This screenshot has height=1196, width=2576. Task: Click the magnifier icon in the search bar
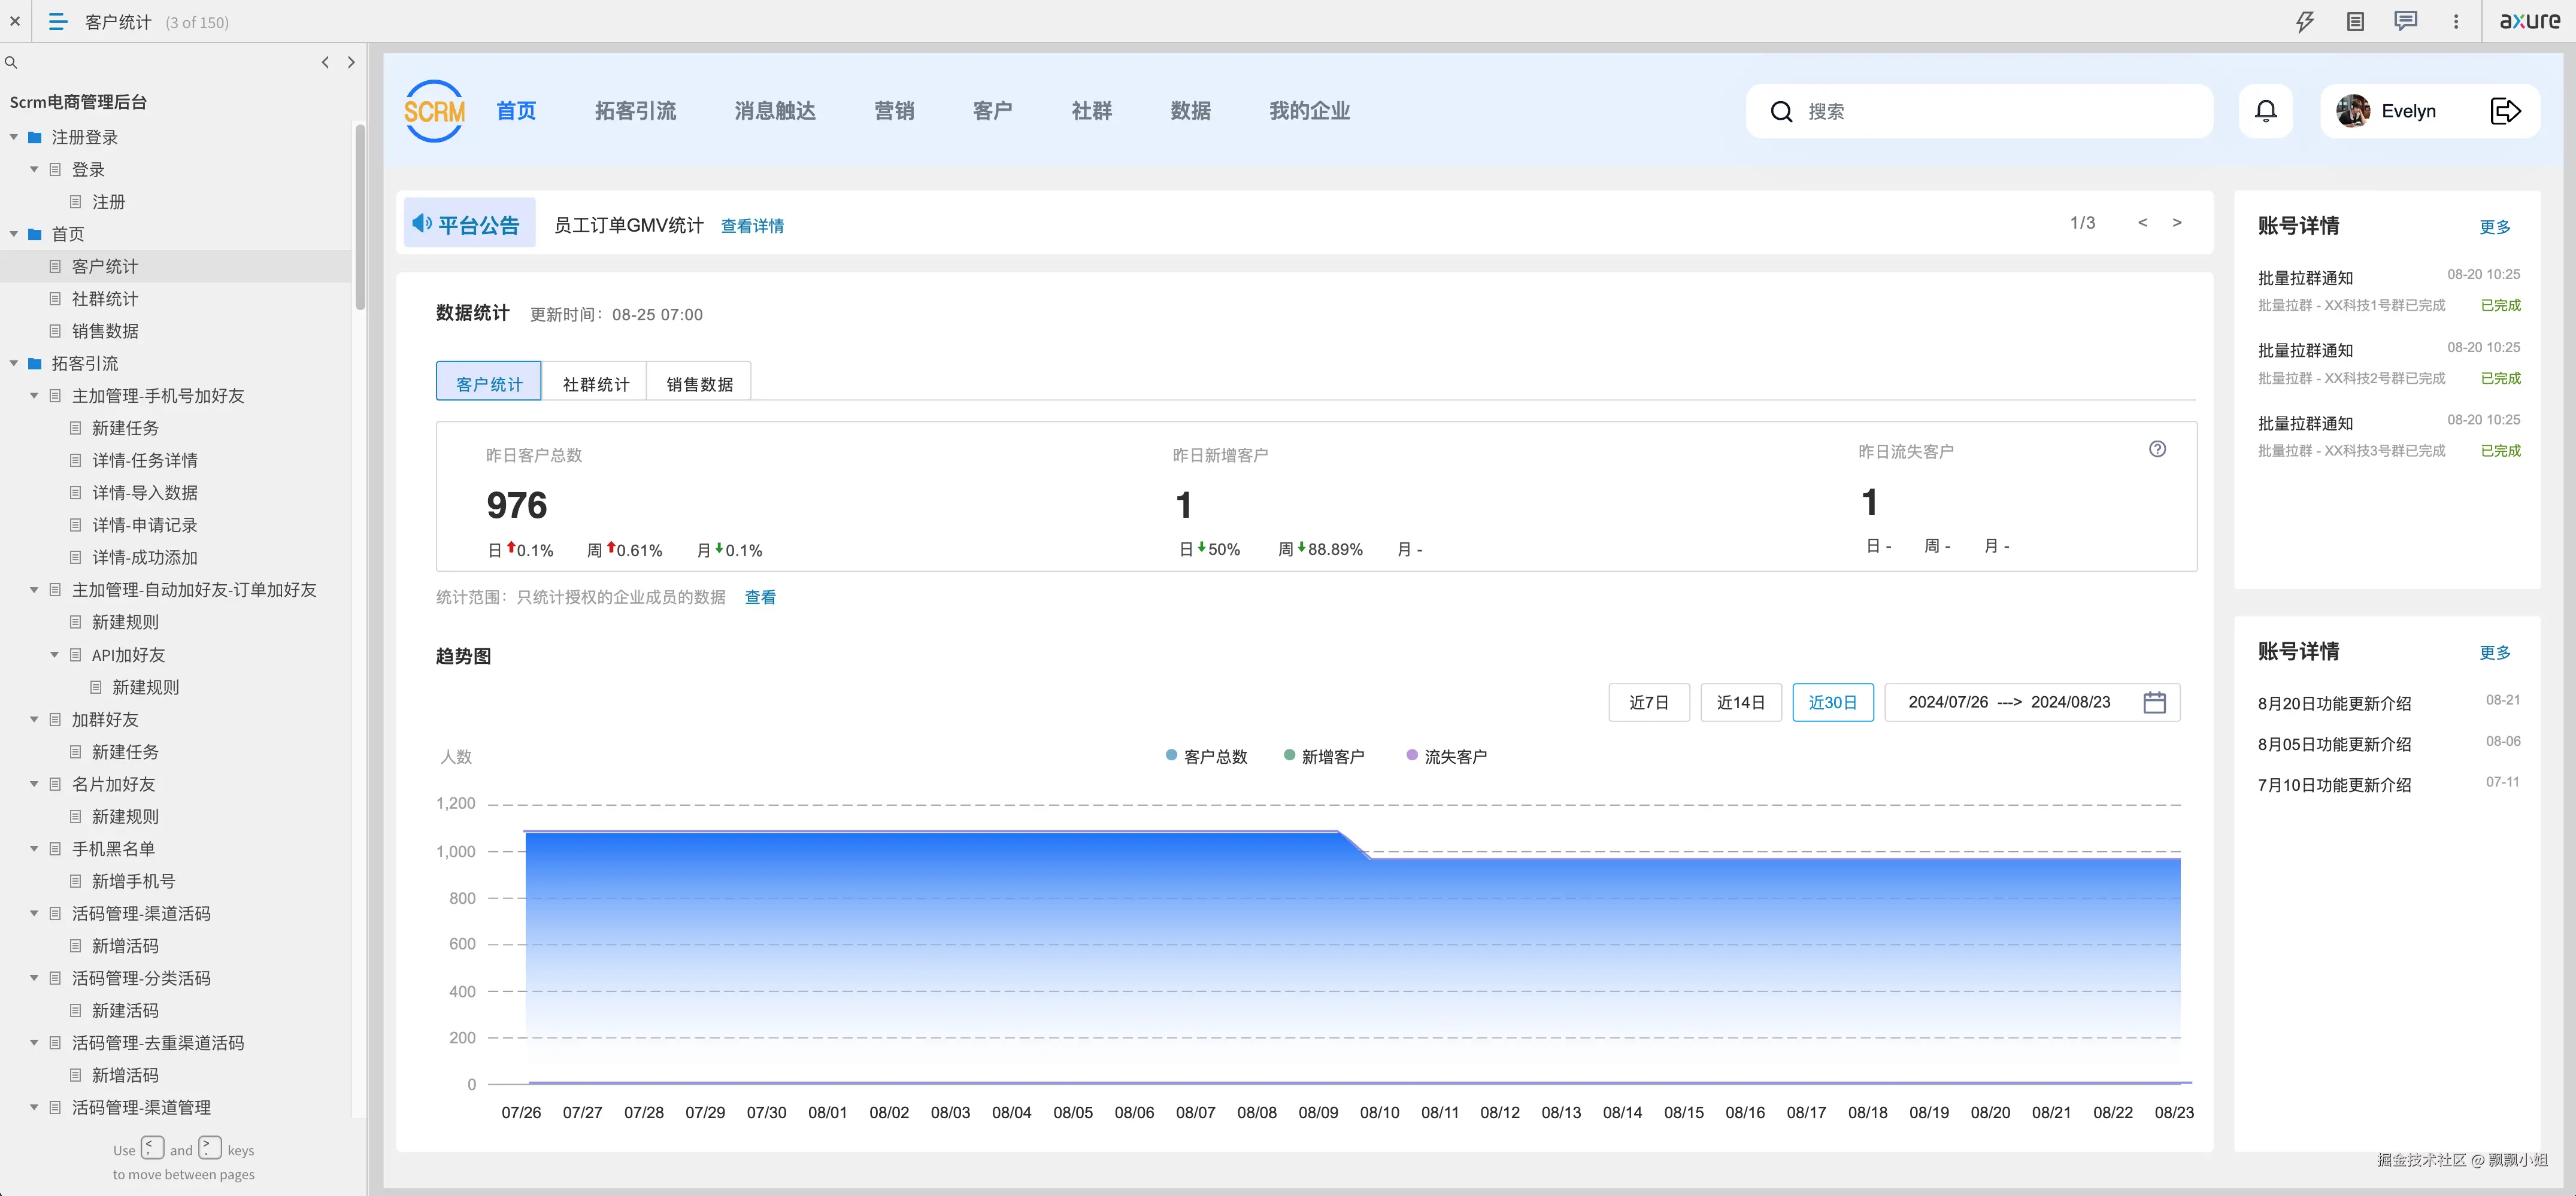[x=1781, y=111]
